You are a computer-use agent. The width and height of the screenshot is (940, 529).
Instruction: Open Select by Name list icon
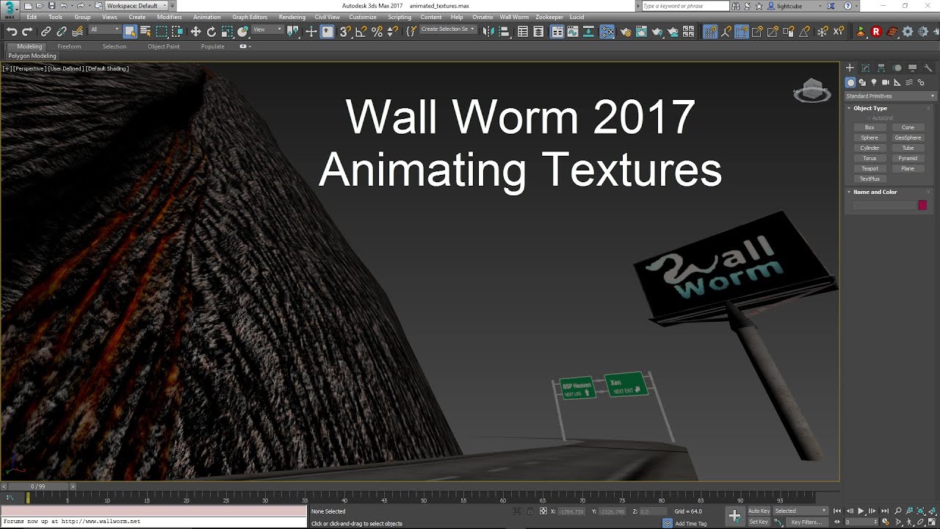145,32
